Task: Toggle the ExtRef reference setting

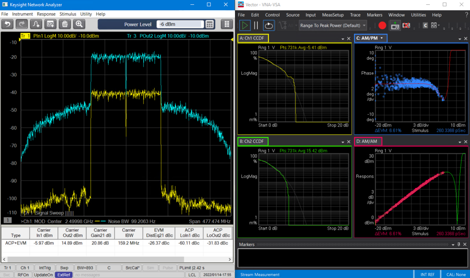Action: (63, 275)
